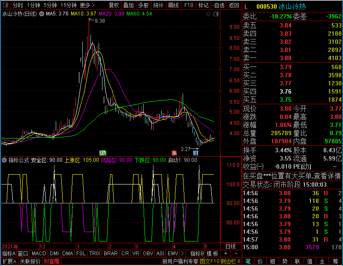This screenshot has width=343, height=266.
Task: Switch to the 15分钟 period
Action: 68,5
